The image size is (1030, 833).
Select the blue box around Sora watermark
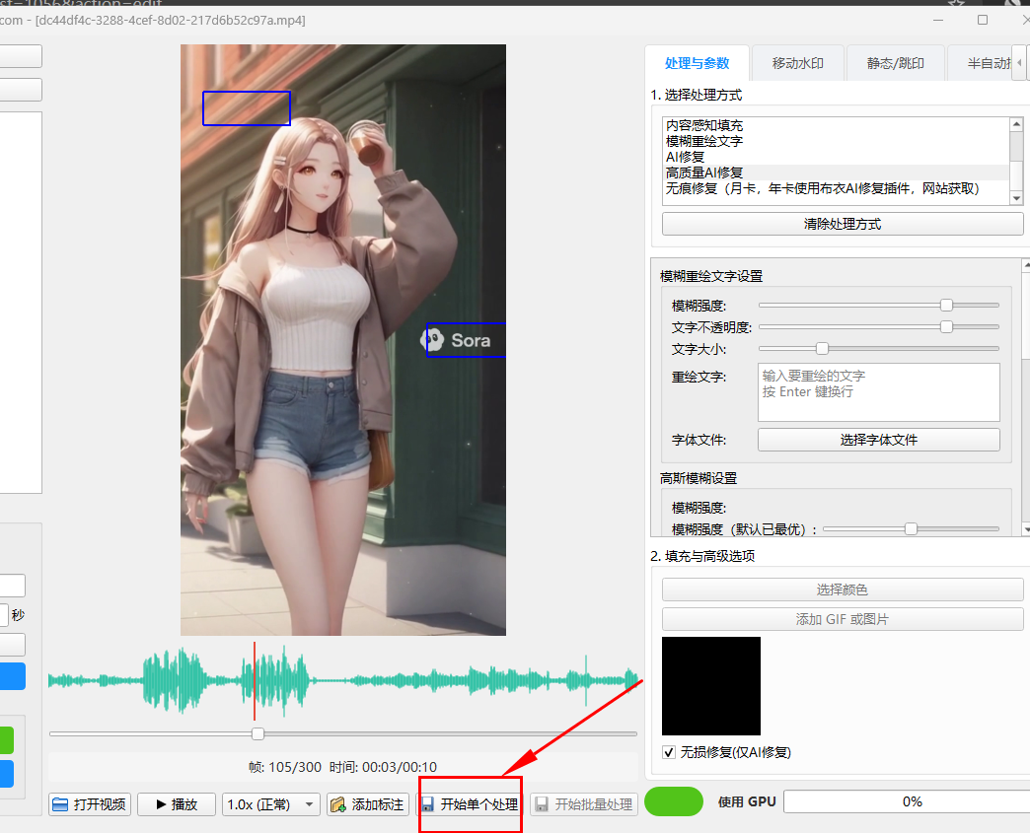(465, 340)
